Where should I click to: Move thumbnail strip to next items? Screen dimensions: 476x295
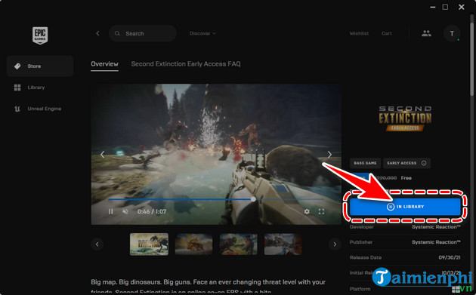(335, 244)
